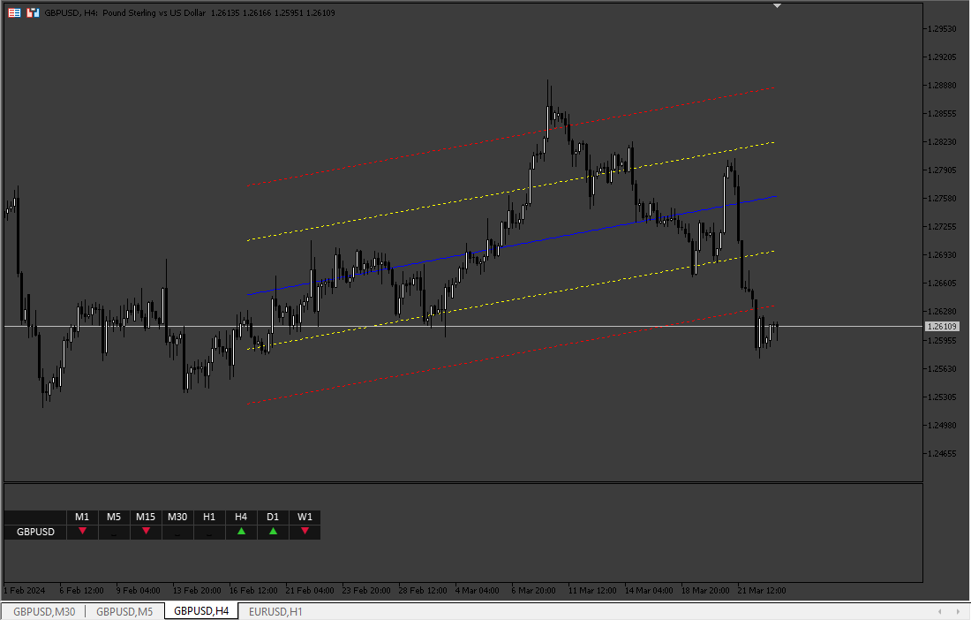Click the neutral dash under M30

(x=177, y=534)
